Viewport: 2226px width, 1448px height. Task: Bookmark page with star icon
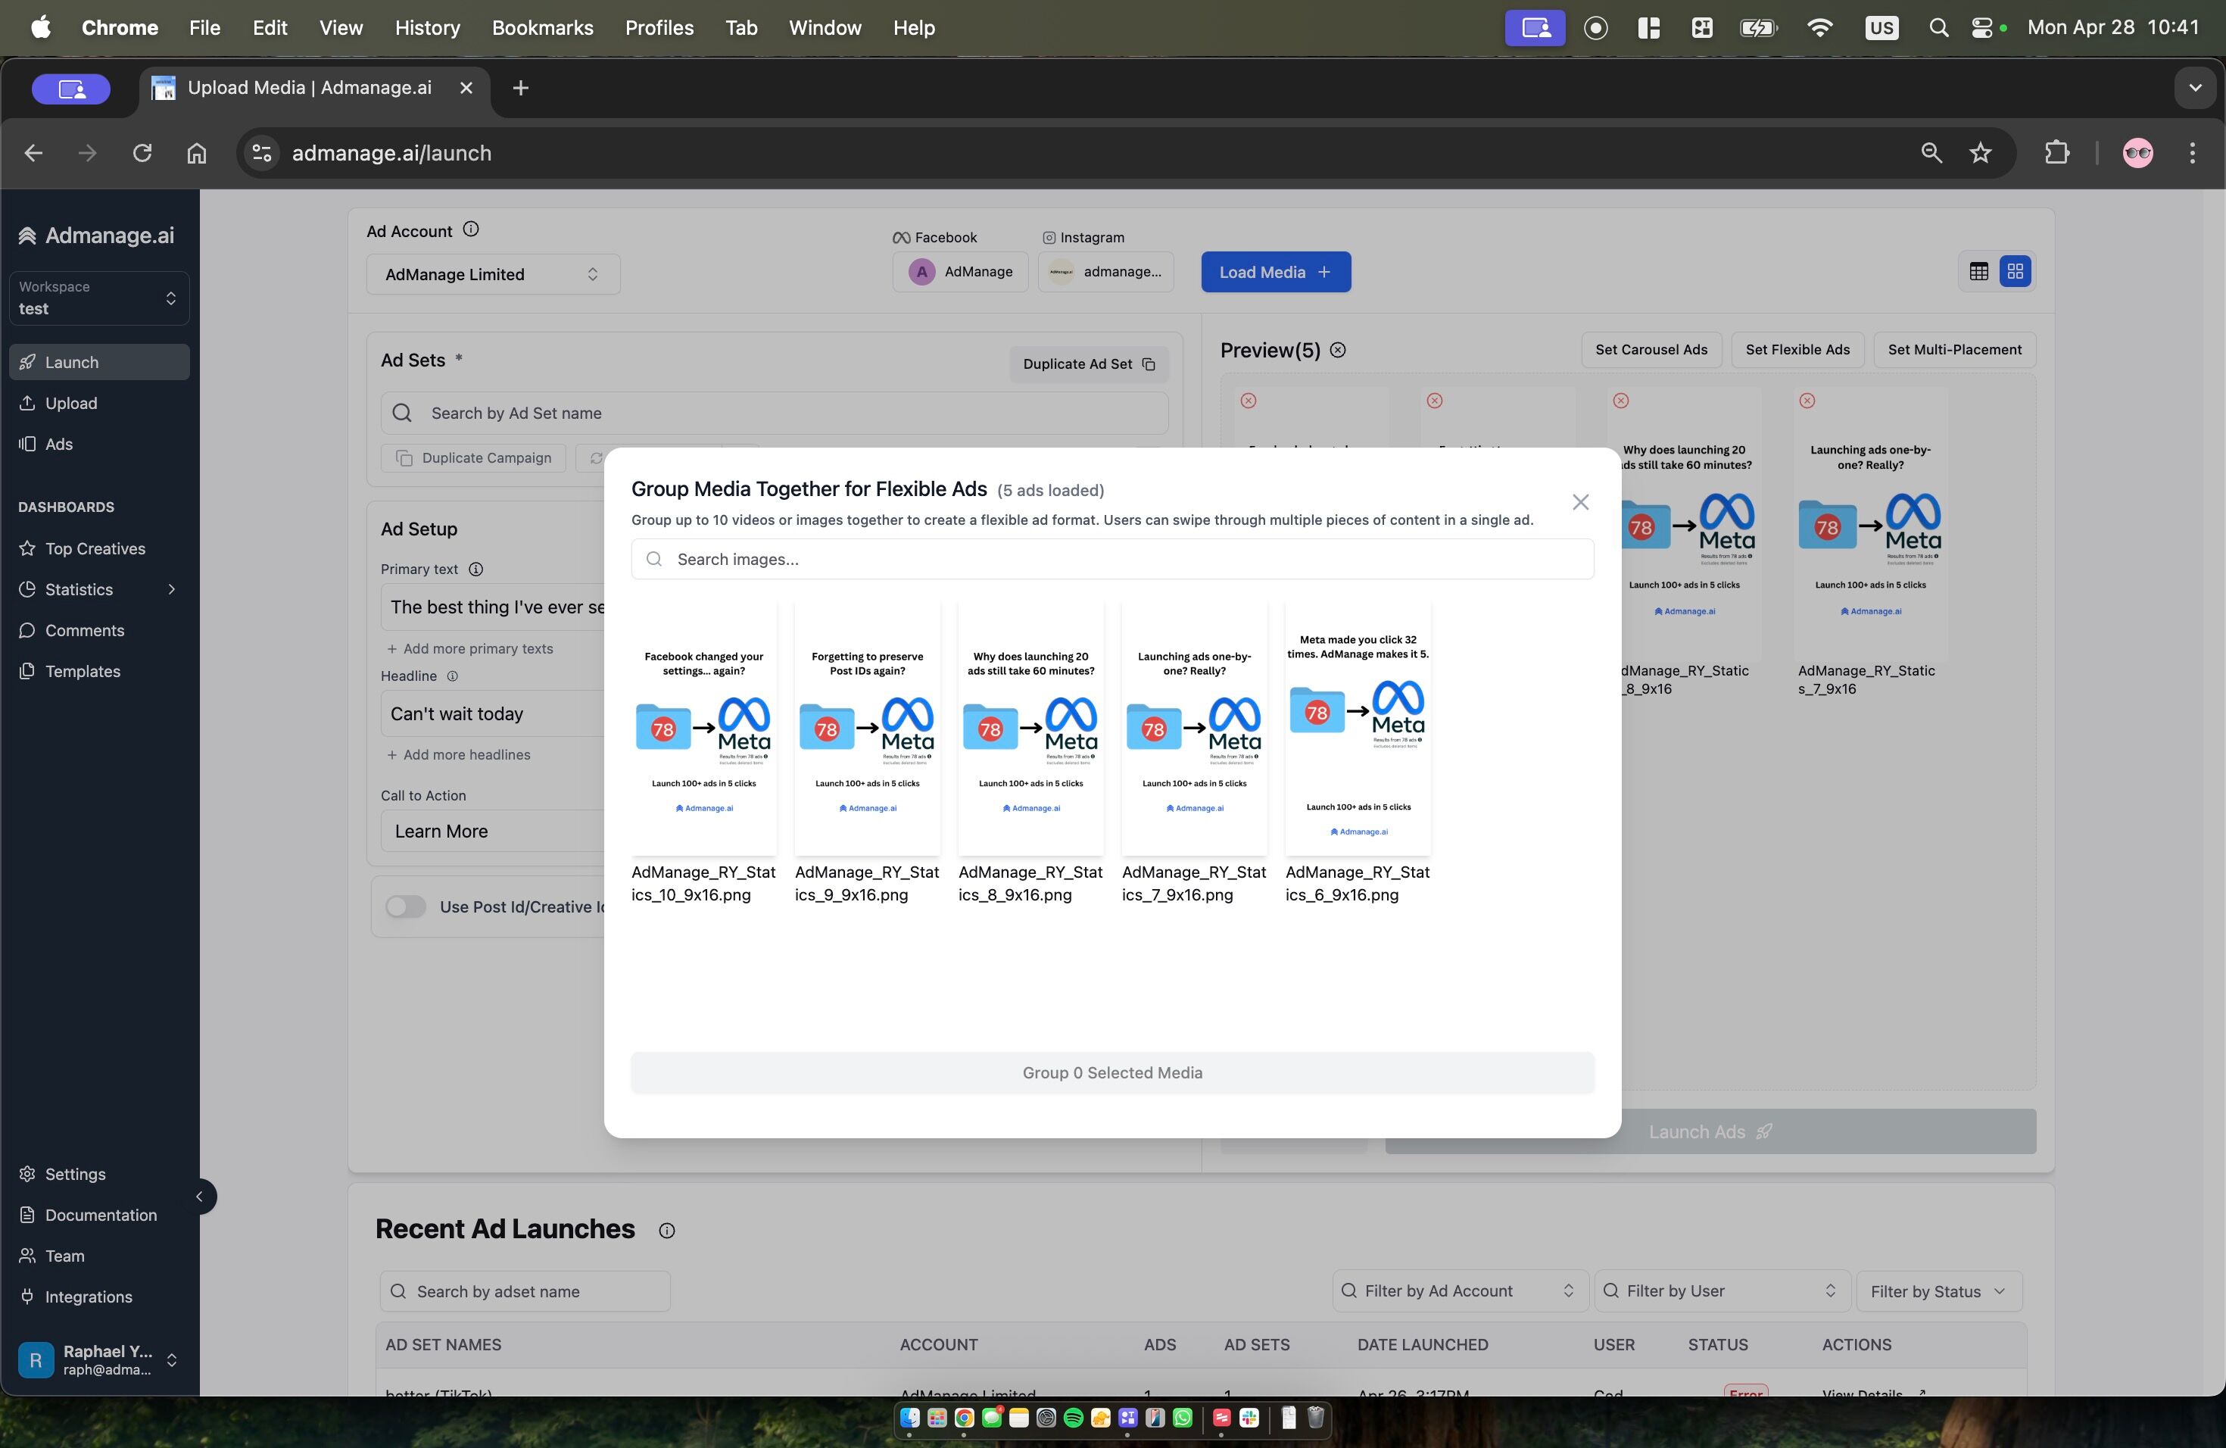click(1980, 152)
